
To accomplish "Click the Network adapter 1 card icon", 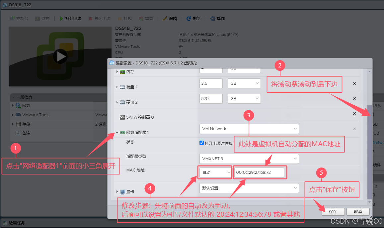I will click(122, 133).
